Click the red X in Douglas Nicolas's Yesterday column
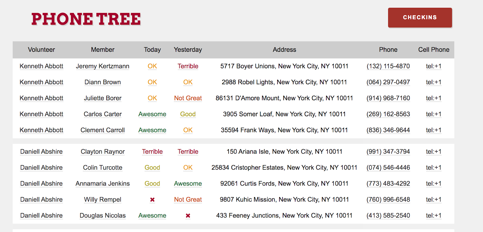The image size is (483, 232). (188, 216)
